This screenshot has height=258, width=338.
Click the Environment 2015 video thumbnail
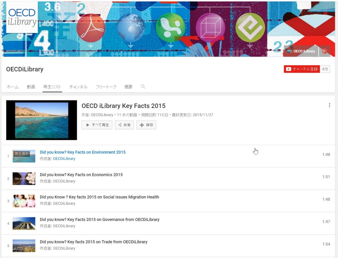coord(24,156)
